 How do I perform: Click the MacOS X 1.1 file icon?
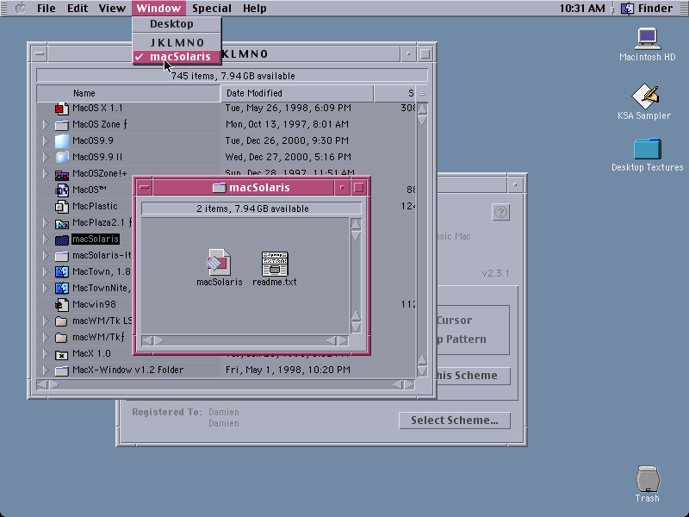61,109
